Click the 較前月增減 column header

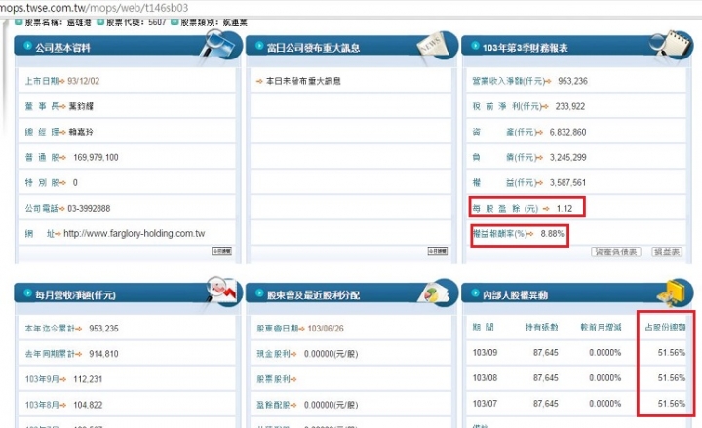click(601, 328)
